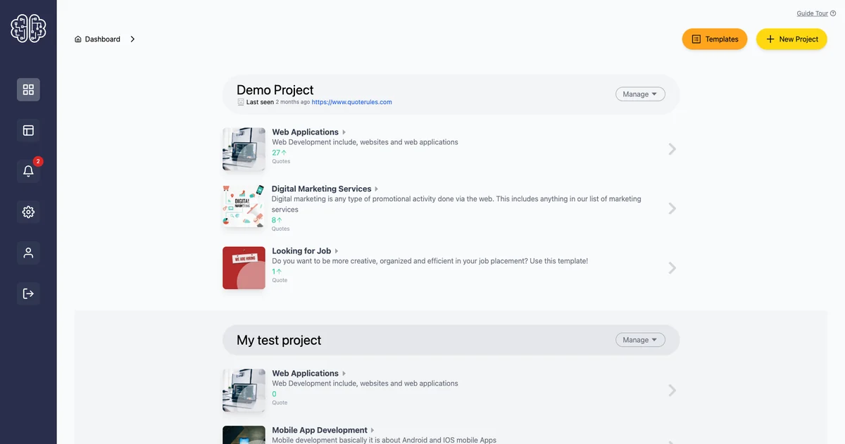Click the Templates button
This screenshot has height=444, width=845.
pos(715,39)
